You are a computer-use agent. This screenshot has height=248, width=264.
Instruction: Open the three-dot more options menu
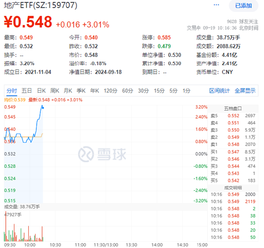[216, 5]
